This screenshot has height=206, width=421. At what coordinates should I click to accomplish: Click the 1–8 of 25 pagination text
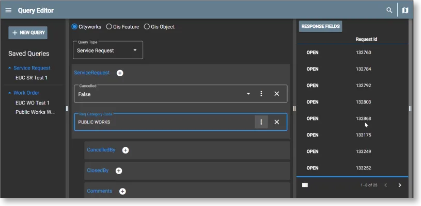[x=369, y=185]
